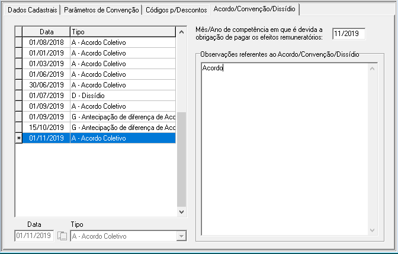Select the 01/08/2018 Acordo Coletivo row
This screenshot has height=254, width=398.
(98, 43)
